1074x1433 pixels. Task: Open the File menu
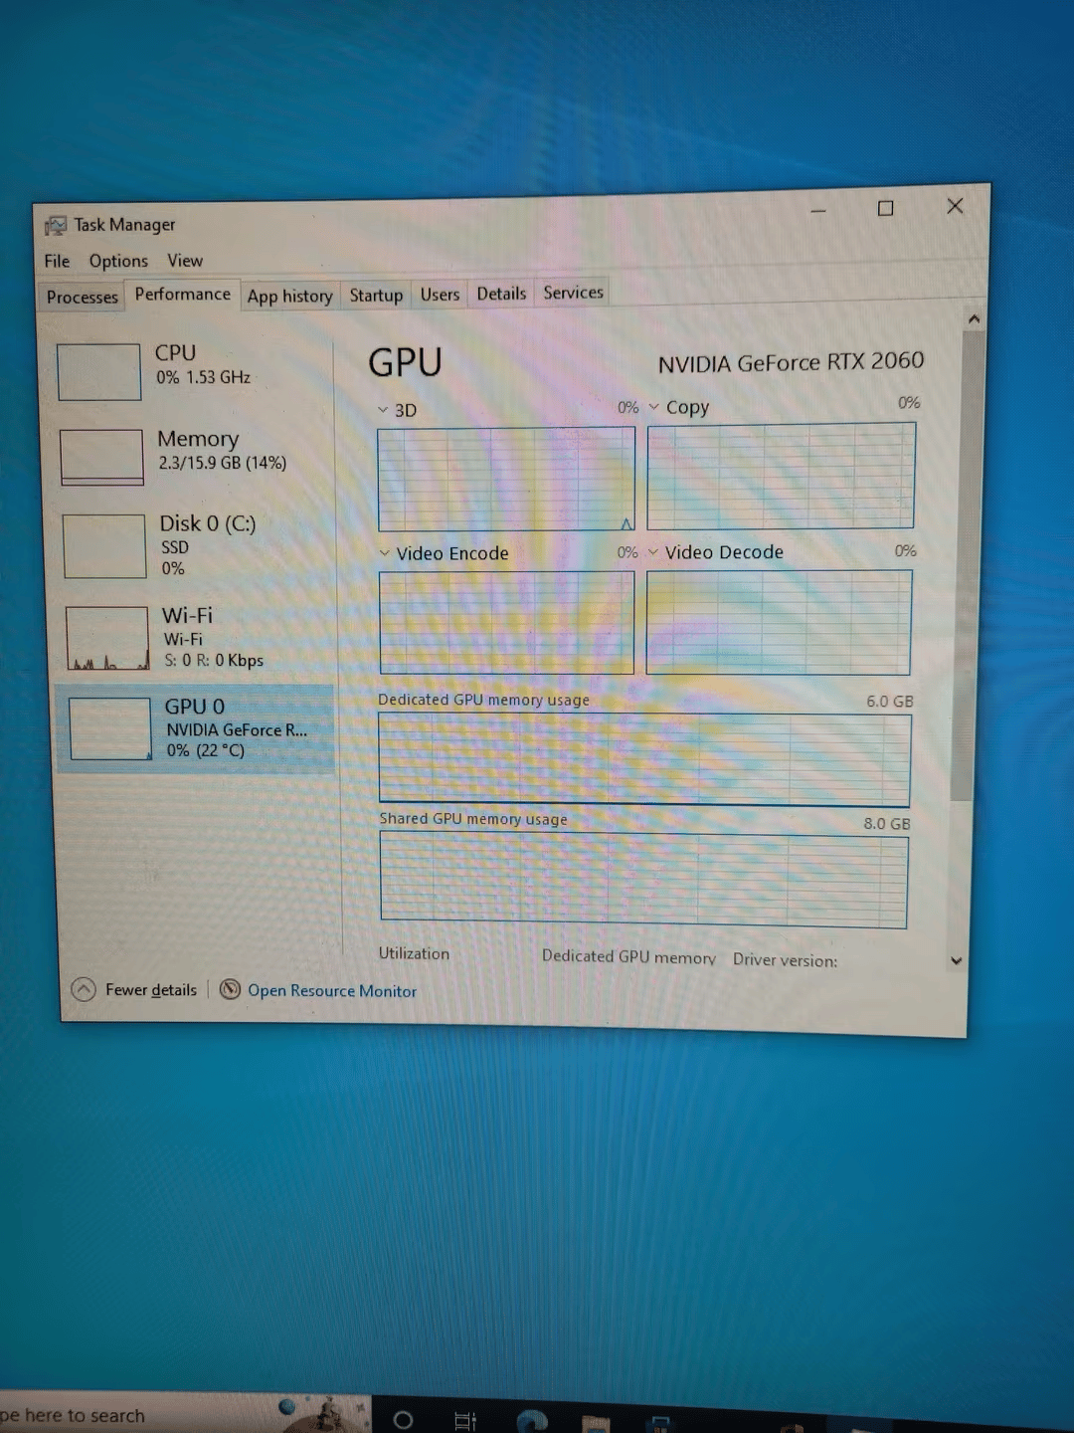pyautogui.click(x=57, y=261)
